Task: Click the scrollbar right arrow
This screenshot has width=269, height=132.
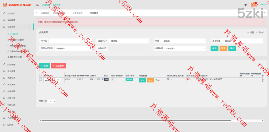Action: 262,120
